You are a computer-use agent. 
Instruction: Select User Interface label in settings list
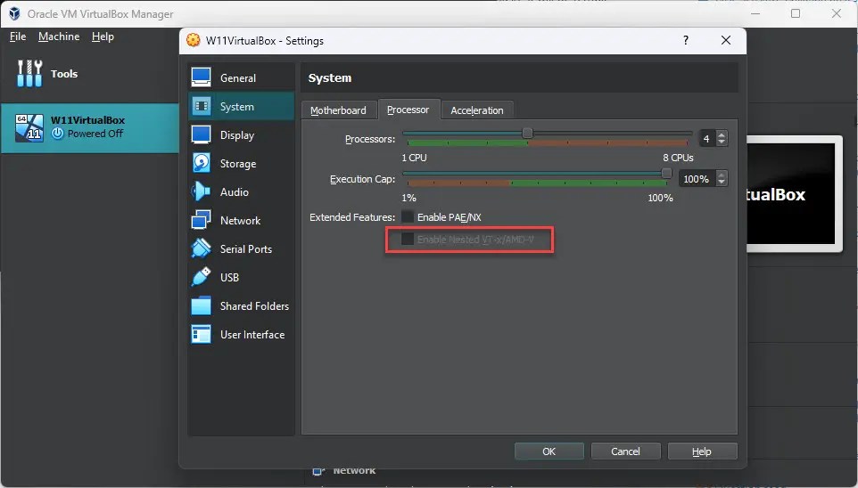[252, 335]
